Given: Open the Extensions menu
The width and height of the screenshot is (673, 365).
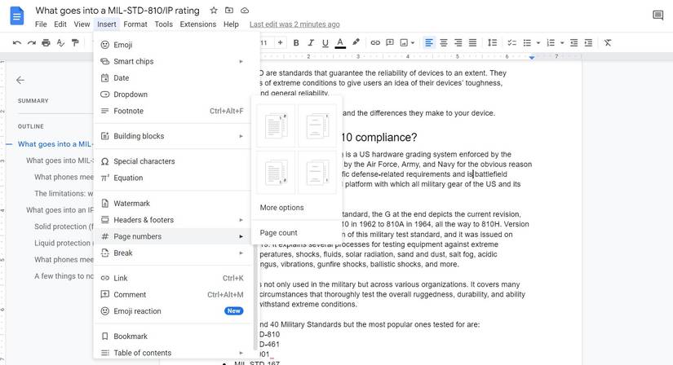Looking at the screenshot, I should pos(198,24).
